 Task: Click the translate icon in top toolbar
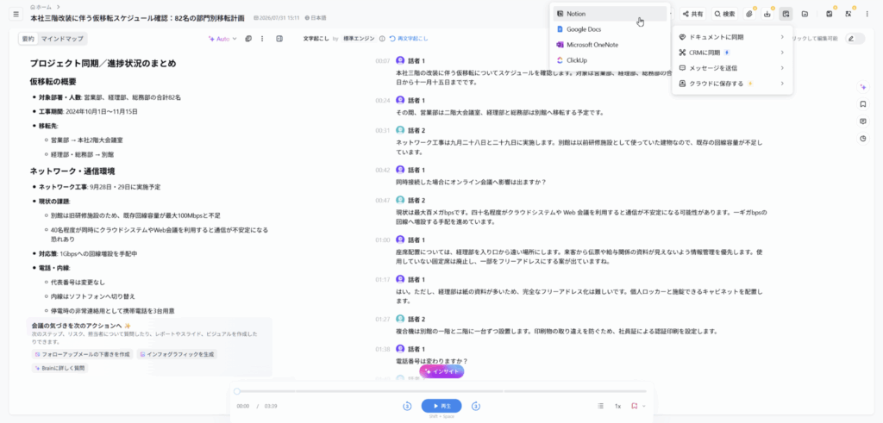[x=849, y=14]
